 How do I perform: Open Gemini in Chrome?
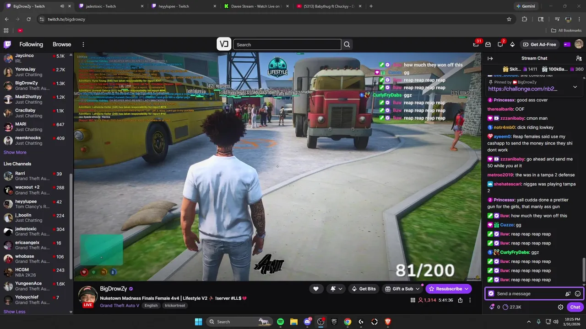click(525, 6)
